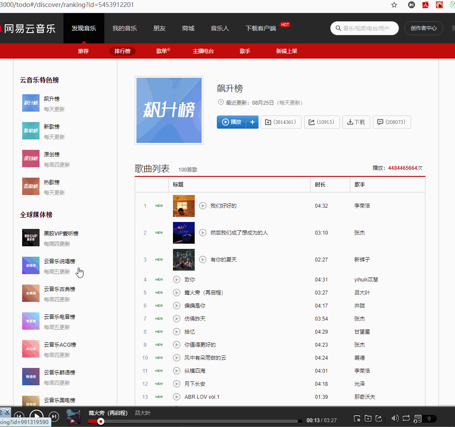The image size is (455, 427).
Task: Open the 云音乐说唱榜 chart
Action: pos(60,261)
